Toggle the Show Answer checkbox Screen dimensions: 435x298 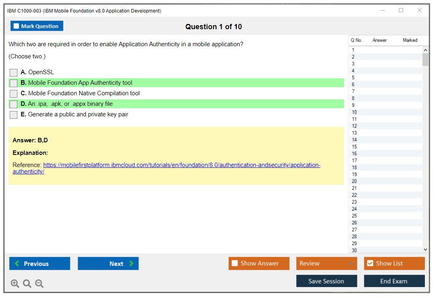pyautogui.click(x=235, y=264)
